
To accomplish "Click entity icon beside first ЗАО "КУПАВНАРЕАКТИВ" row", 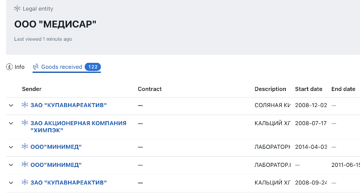I will point(25,105).
